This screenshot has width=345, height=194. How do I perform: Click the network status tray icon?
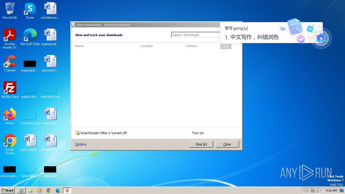click(x=313, y=190)
